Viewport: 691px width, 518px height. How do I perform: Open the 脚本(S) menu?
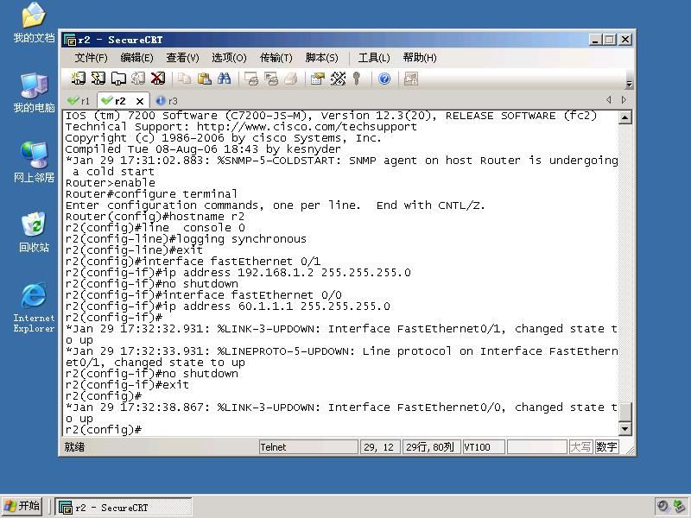pyautogui.click(x=321, y=58)
